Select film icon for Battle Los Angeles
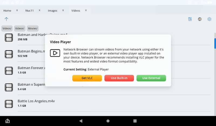The height and width of the screenshot is (126, 216). click(x=9, y=104)
